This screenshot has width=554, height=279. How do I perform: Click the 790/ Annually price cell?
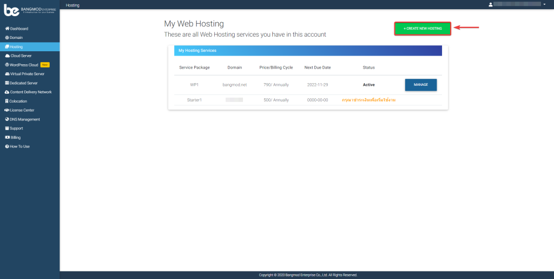(x=276, y=85)
